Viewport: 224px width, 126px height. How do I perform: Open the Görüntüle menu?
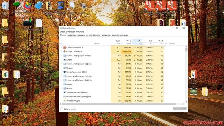click(x=80, y=32)
